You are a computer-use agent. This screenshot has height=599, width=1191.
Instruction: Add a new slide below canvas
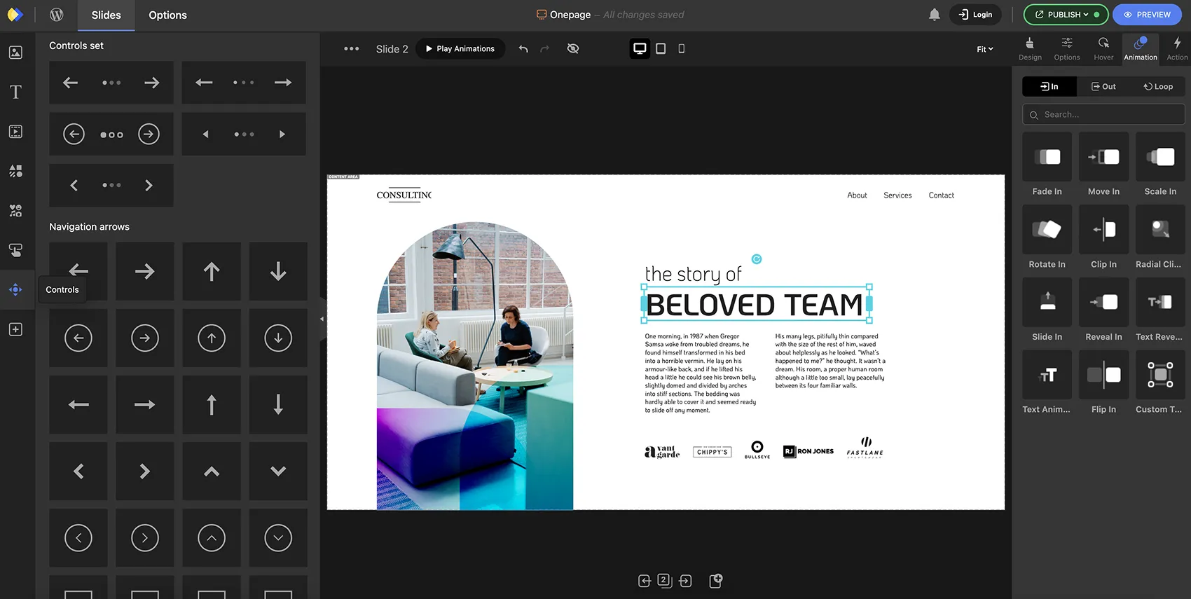(715, 581)
